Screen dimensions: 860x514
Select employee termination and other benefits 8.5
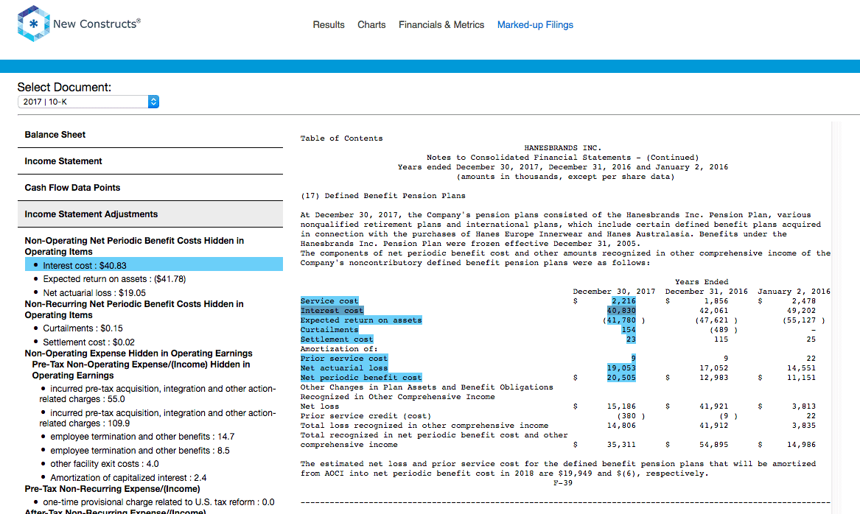[x=140, y=451]
